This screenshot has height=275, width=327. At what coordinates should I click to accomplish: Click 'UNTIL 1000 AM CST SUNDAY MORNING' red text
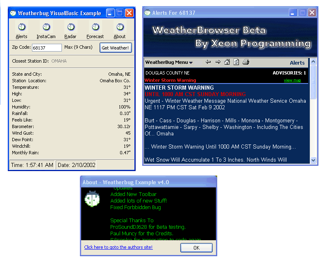click(x=195, y=94)
